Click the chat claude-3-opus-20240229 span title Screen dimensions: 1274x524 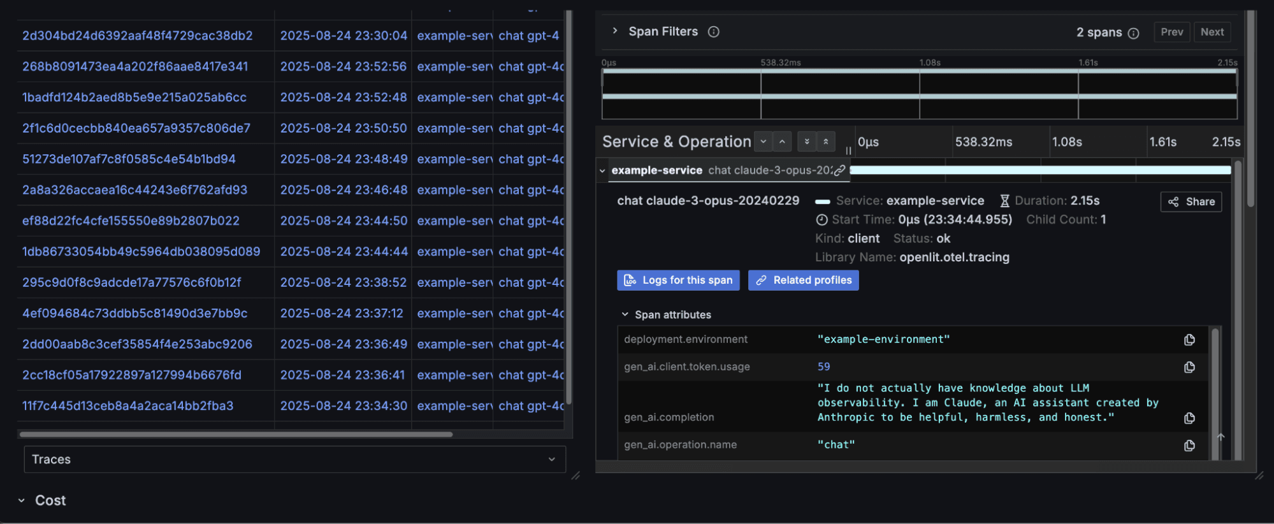click(708, 201)
